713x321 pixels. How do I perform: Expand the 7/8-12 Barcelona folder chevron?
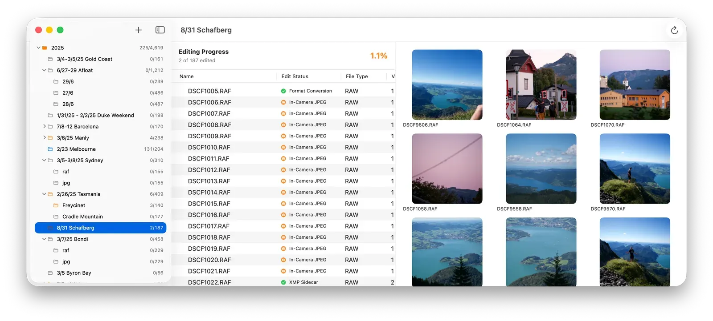(x=44, y=127)
